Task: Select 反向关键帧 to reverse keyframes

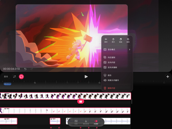Action: (117, 67)
